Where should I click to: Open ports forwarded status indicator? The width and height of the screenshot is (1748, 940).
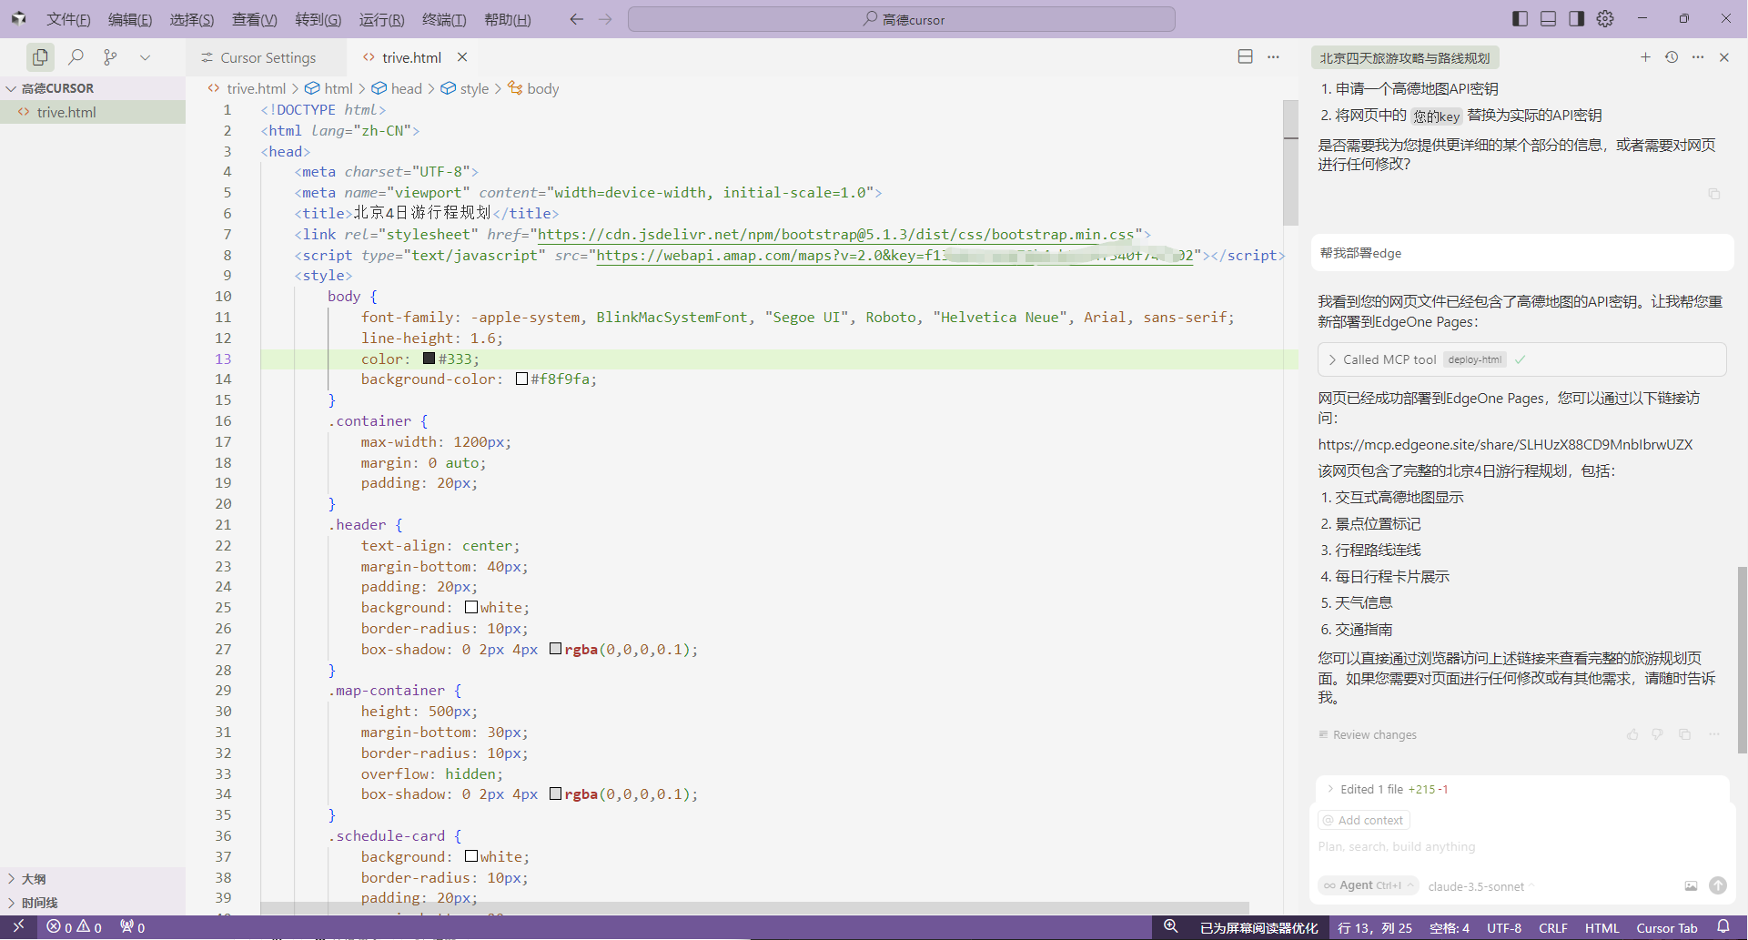pos(133,927)
